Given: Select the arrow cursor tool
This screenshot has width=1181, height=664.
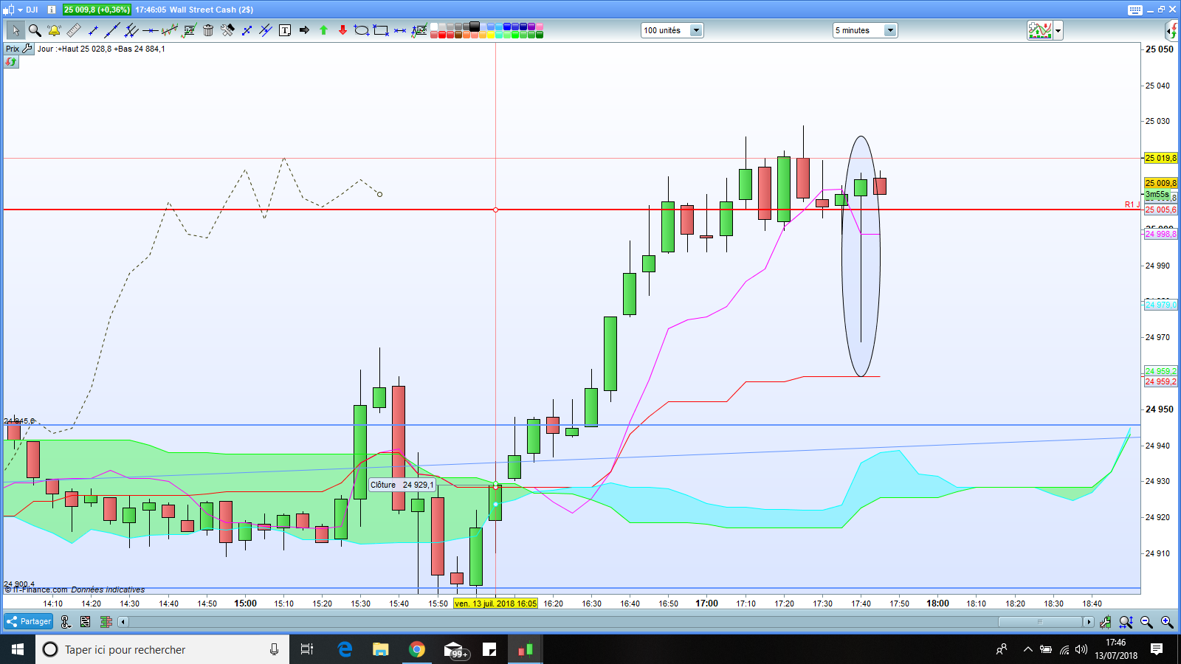Looking at the screenshot, I should [x=15, y=30].
